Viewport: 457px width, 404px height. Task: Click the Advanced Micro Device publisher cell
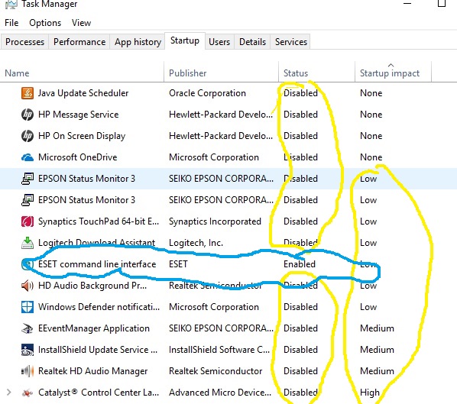[220, 393]
